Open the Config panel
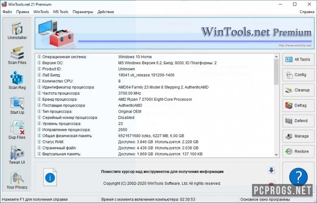317x203 pixels. pyautogui.click(x=298, y=75)
